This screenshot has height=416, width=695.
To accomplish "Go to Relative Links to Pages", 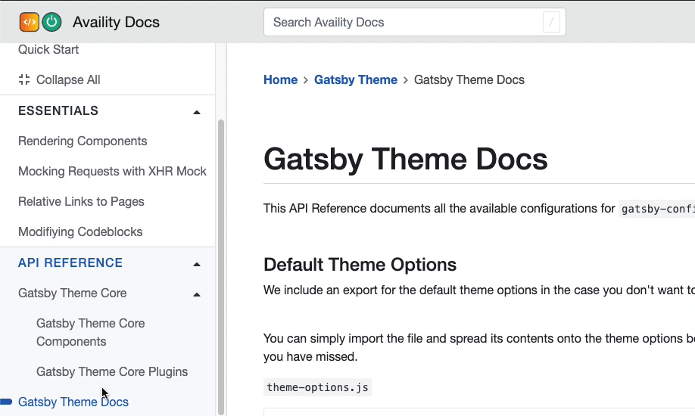I will coord(81,201).
